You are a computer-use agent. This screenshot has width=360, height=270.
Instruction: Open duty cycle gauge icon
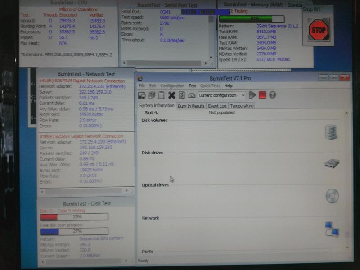pyautogui.click(x=192, y=95)
